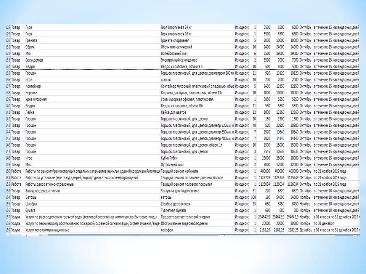Click 'Заглушка для подоконника' cell
The image size is (366, 274).
[197, 191]
